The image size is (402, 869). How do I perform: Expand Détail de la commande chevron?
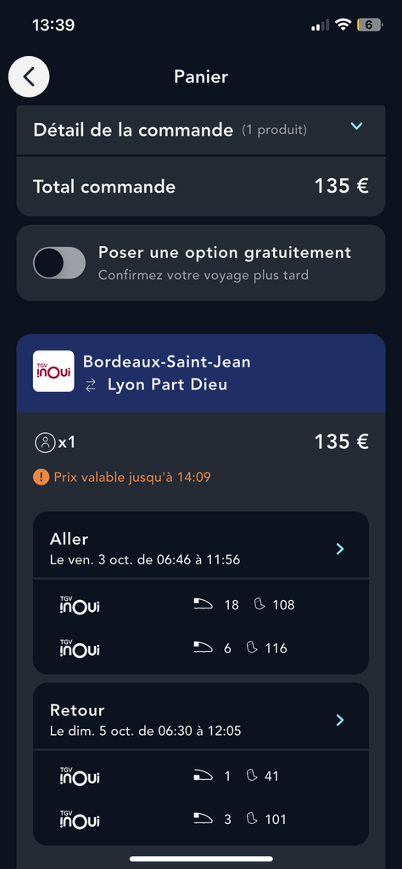[357, 126]
